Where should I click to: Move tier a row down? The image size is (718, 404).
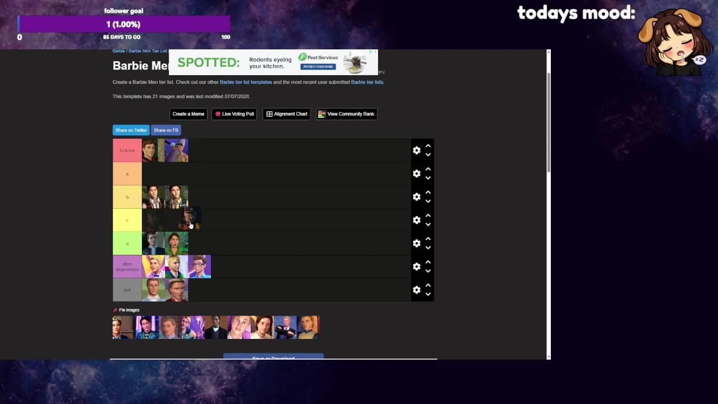point(428,178)
